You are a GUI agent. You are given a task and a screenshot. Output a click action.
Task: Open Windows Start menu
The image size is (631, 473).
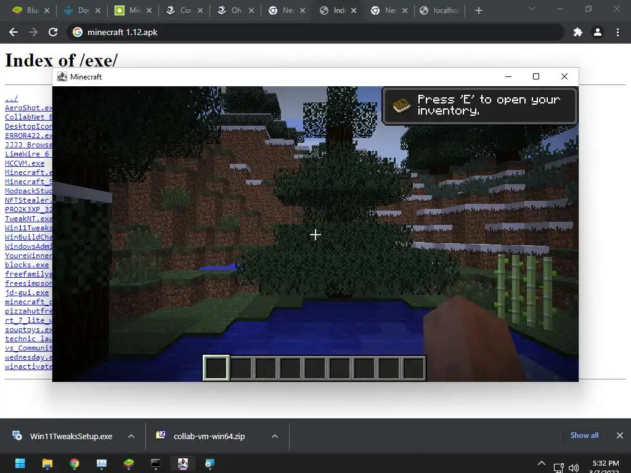pyautogui.click(x=20, y=464)
